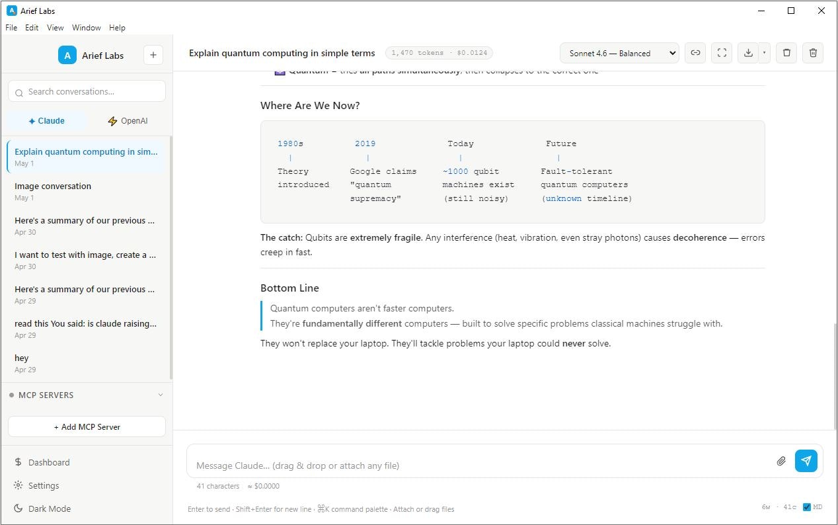Click the '6w' word count indicator
Viewport: 838px width, 525px height.
(766, 507)
